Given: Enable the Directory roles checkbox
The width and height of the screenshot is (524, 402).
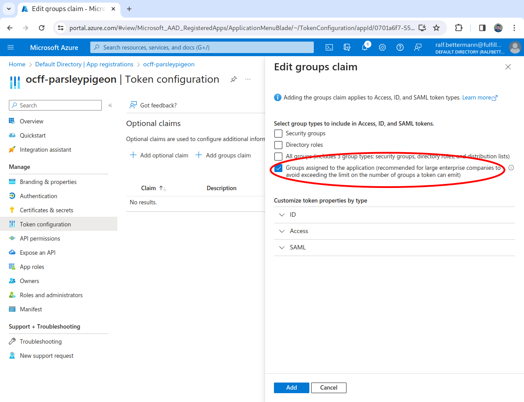Looking at the screenshot, I should click(278, 145).
